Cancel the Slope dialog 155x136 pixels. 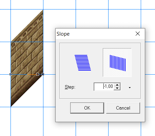tap(123, 108)
